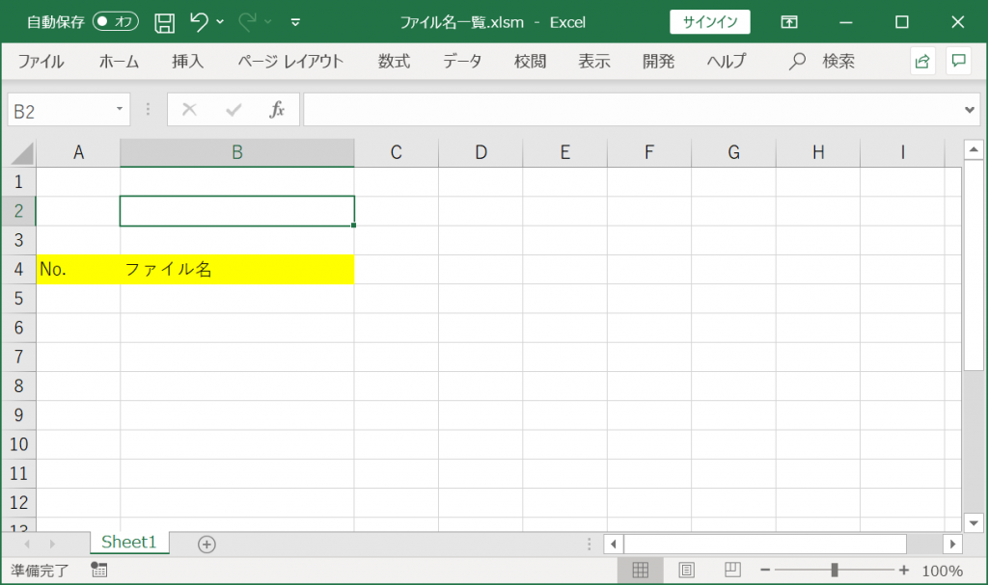This screenshot has height=585, width=988.
Task: Click the Cancel (X) formula icon
Action: pos(189,110)
